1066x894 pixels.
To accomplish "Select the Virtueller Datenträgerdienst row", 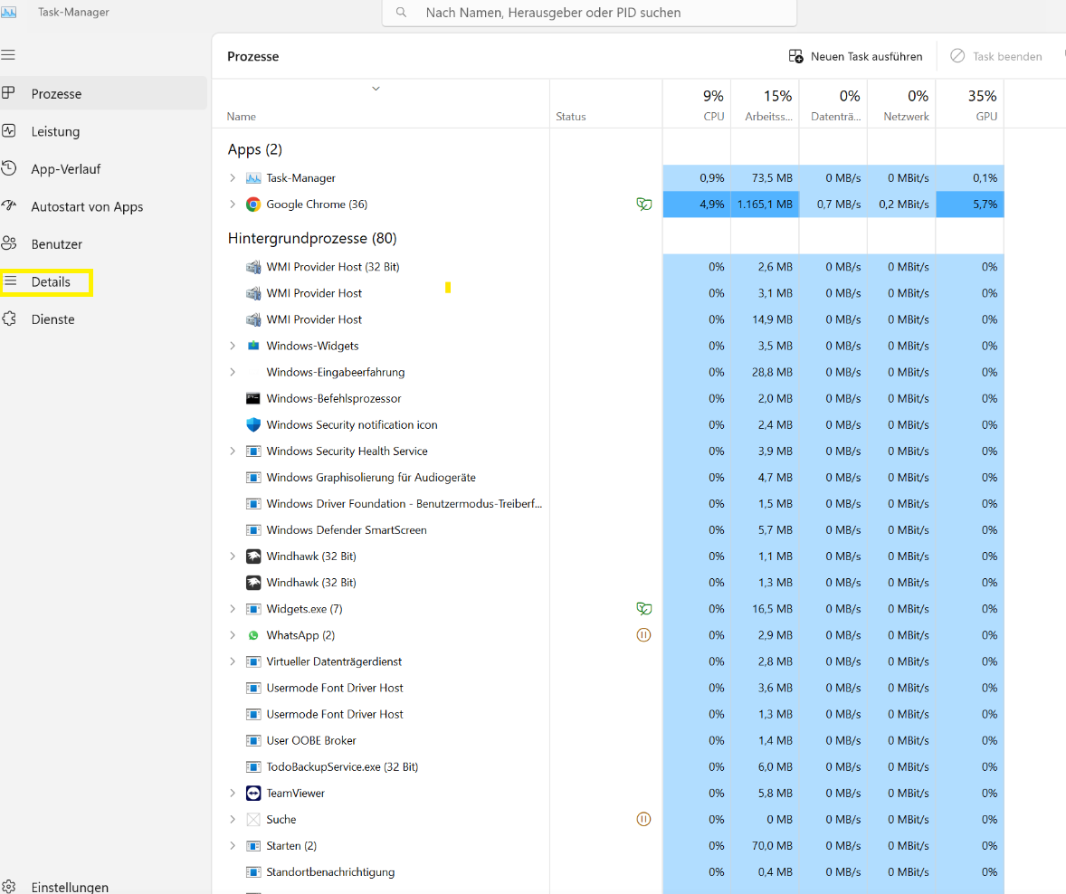I will 608,661.
